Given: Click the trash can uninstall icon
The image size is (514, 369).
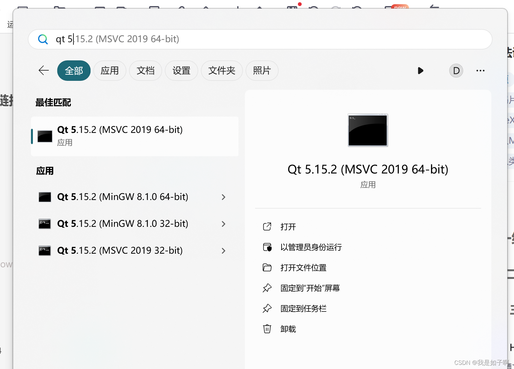Looking at the screenshot, I should coord(267,329).
